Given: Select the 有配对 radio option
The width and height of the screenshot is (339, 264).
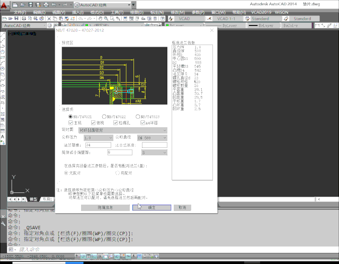Looking at the screenshot, I should coord(117,172).
